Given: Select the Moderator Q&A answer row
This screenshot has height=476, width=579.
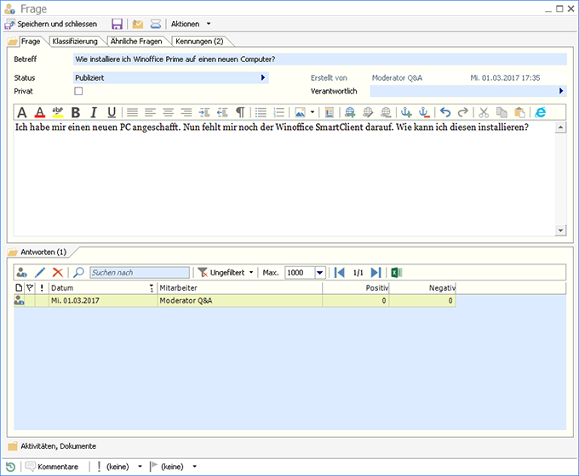Looking at the screenshot, I should pos(234,301).
